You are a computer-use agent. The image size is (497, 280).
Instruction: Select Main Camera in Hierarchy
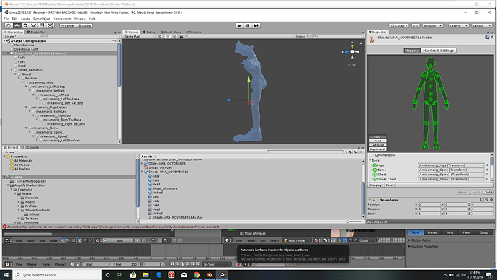click(x=24, y=45)
